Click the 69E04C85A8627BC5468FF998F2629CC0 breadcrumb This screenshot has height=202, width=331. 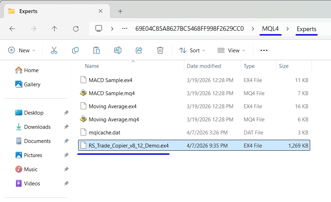pyautogui.click(x=190, y=29)
